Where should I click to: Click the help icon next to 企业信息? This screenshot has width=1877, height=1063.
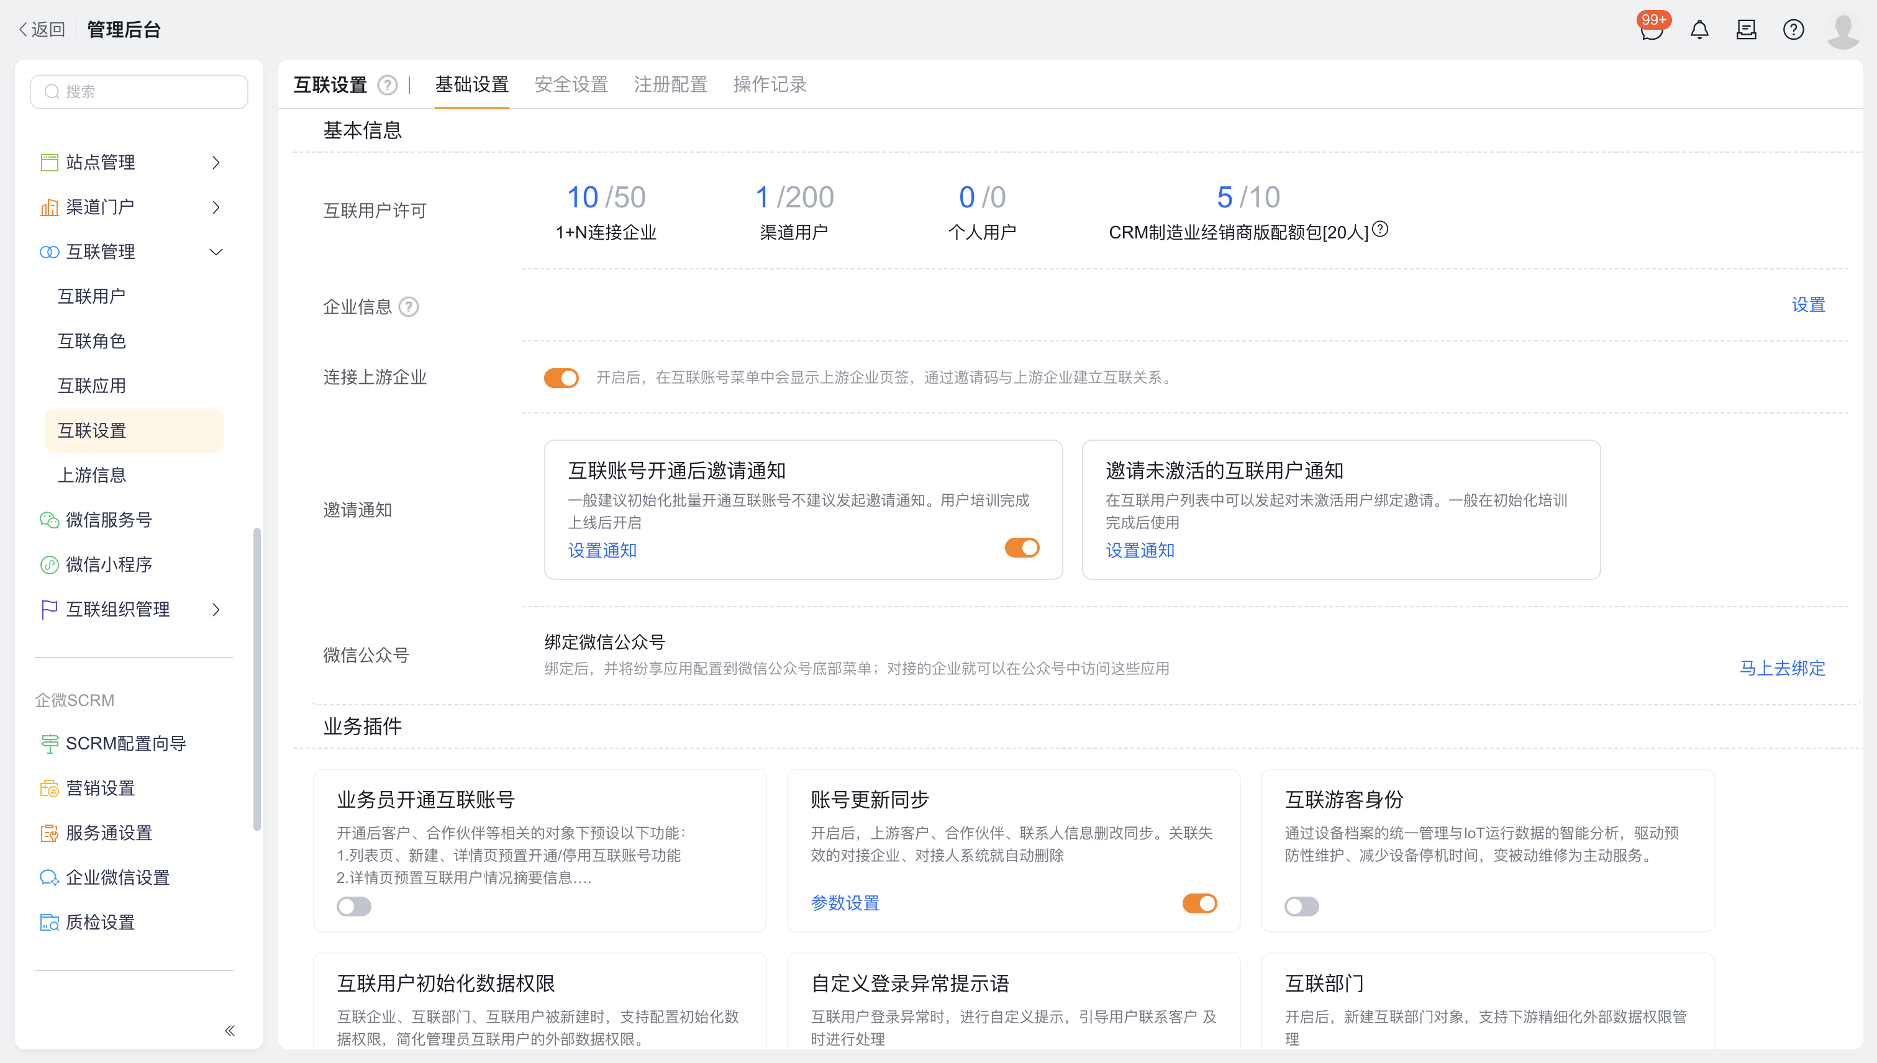[409, 307]
